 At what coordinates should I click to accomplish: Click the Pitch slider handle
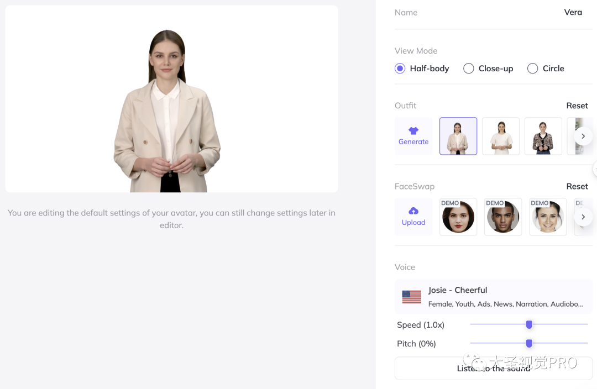[529, 344]
